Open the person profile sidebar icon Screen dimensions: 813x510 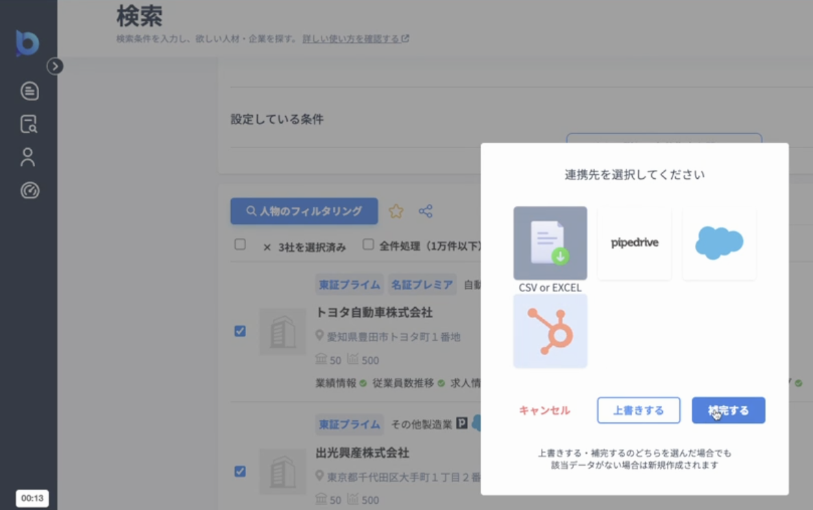pyautogui.click(x=28, y=157)
